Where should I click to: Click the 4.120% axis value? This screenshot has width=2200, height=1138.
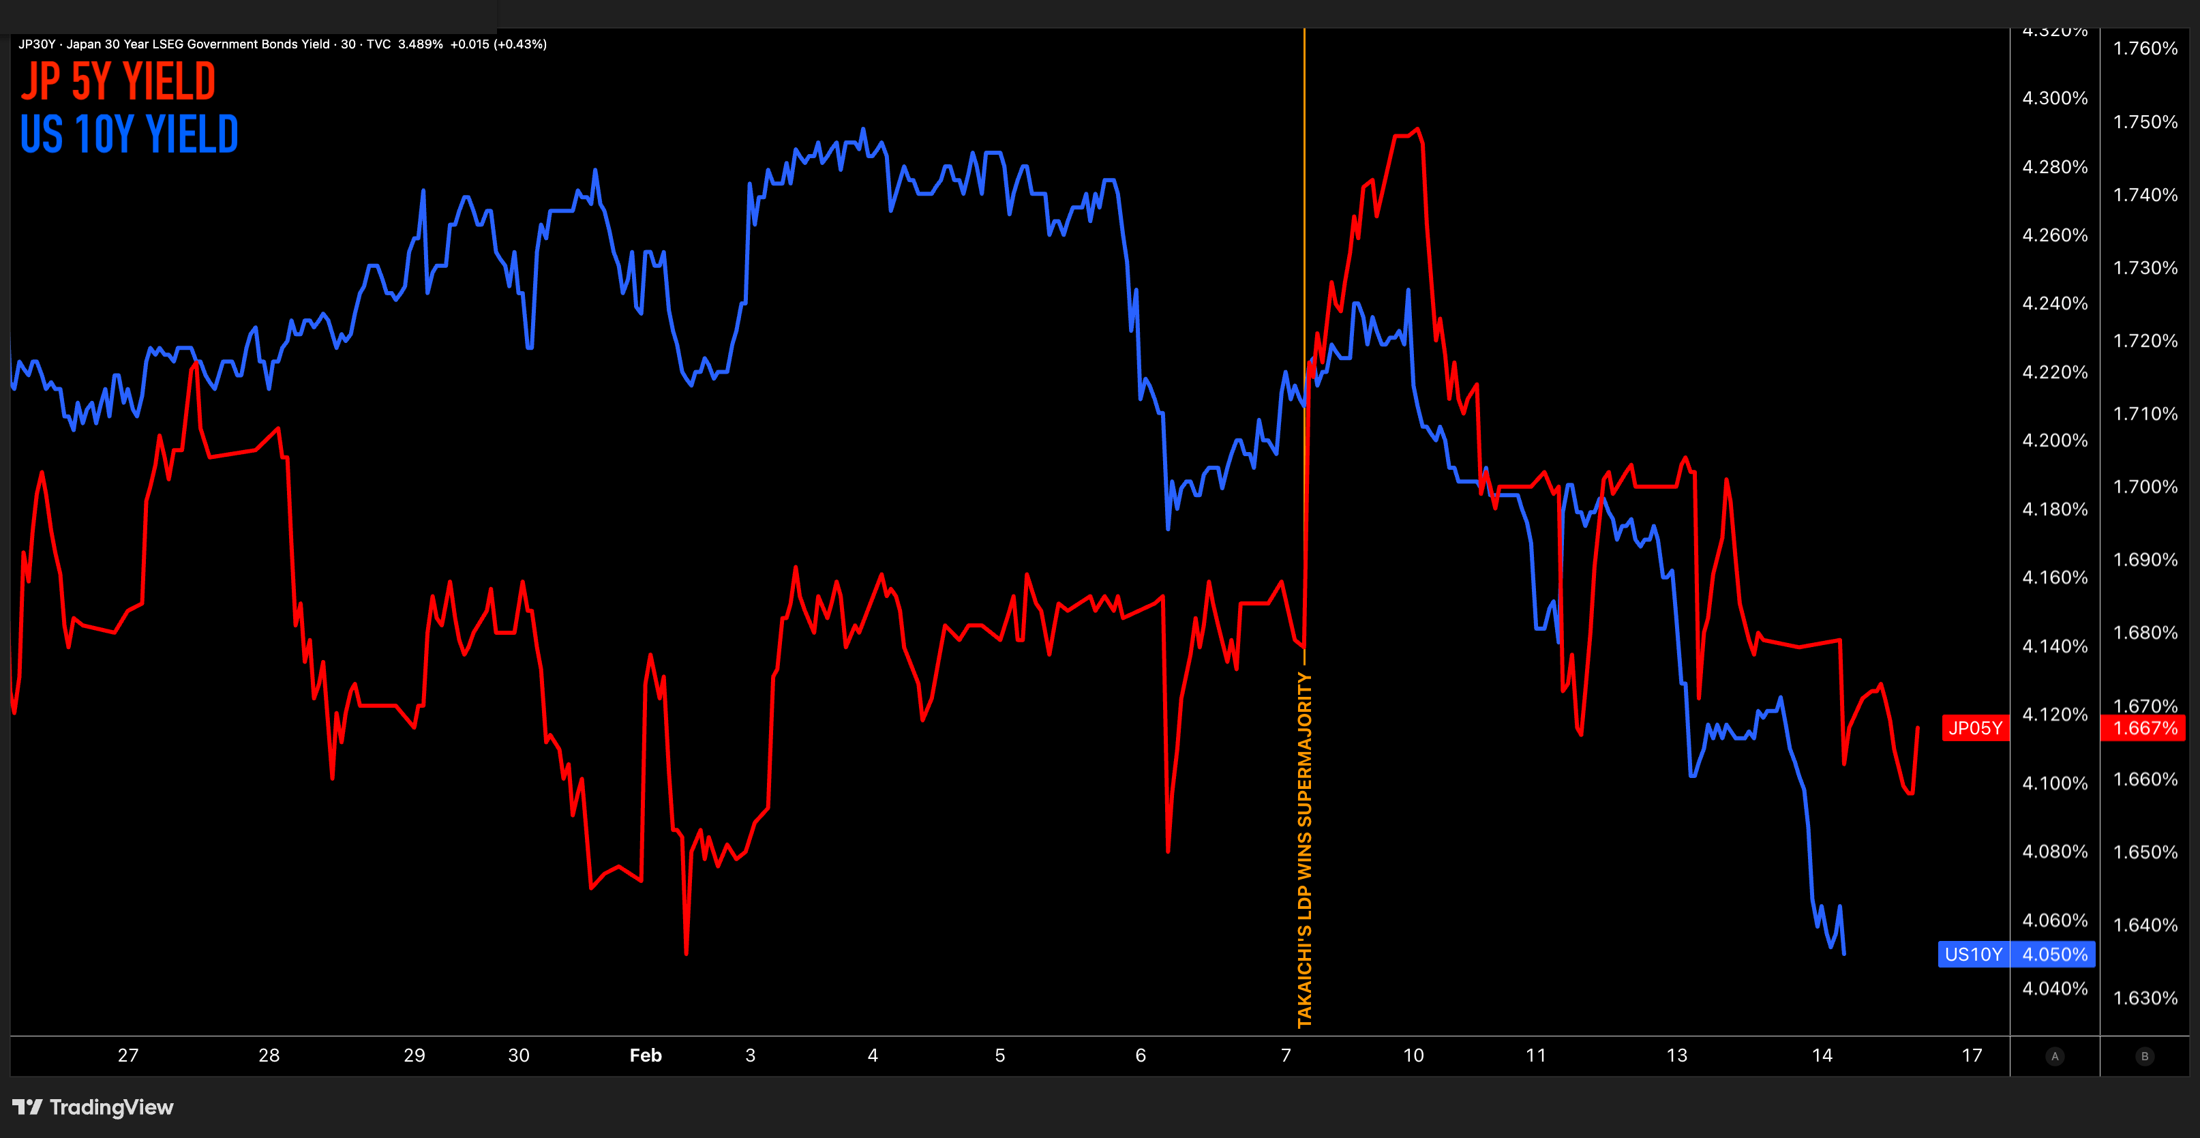(2055, 715)
